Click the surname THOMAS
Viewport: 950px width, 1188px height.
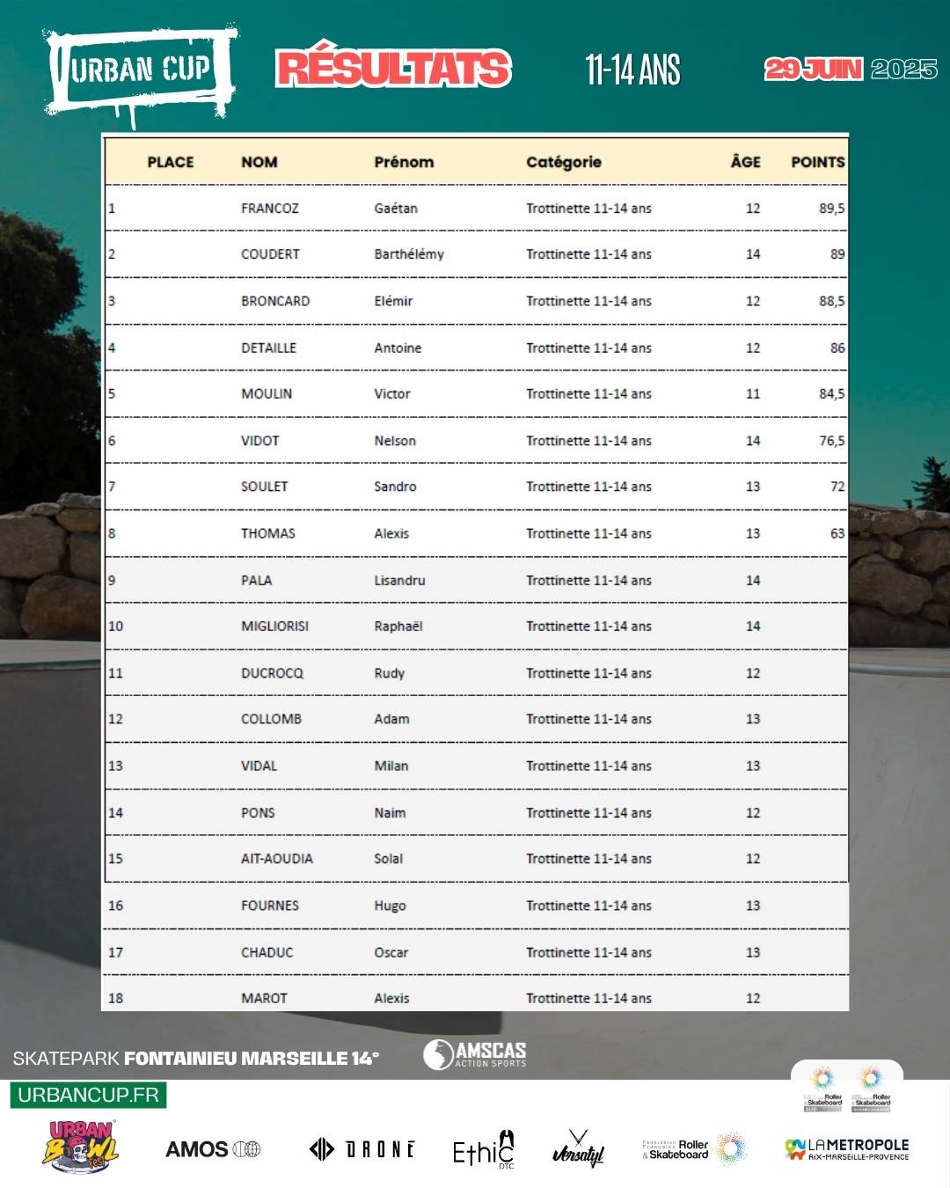pyautogui.click(x=268, y=533)
